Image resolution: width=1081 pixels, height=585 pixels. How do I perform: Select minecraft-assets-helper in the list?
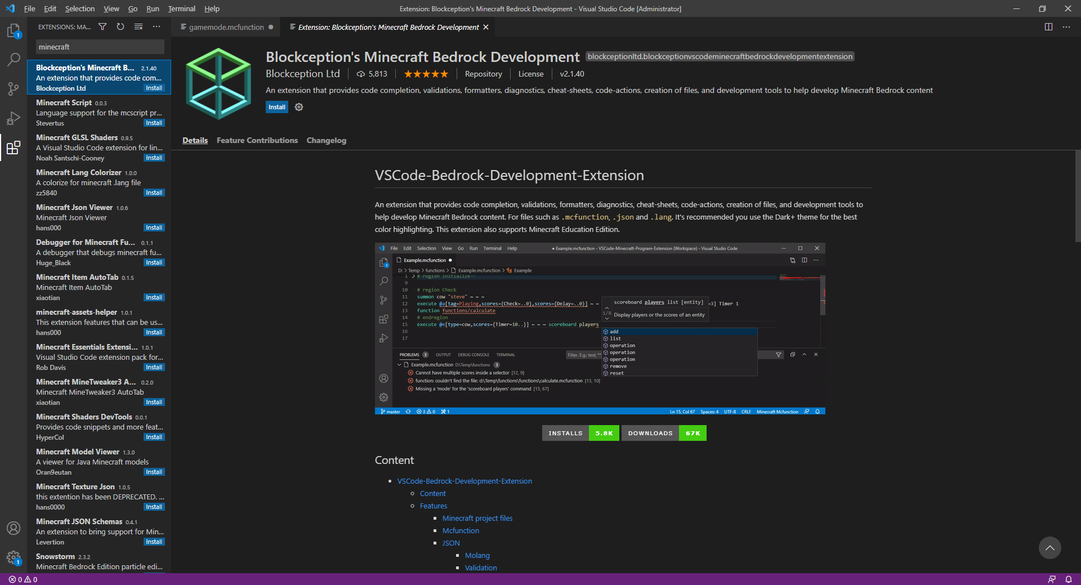[99, 322]
